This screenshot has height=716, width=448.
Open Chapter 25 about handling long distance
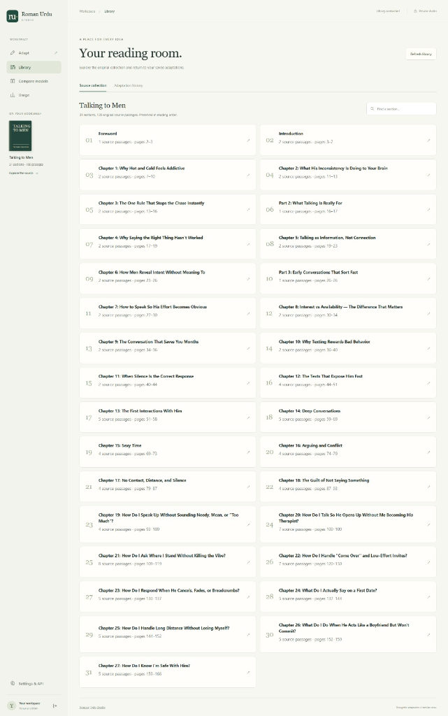(x=168, y=634)
